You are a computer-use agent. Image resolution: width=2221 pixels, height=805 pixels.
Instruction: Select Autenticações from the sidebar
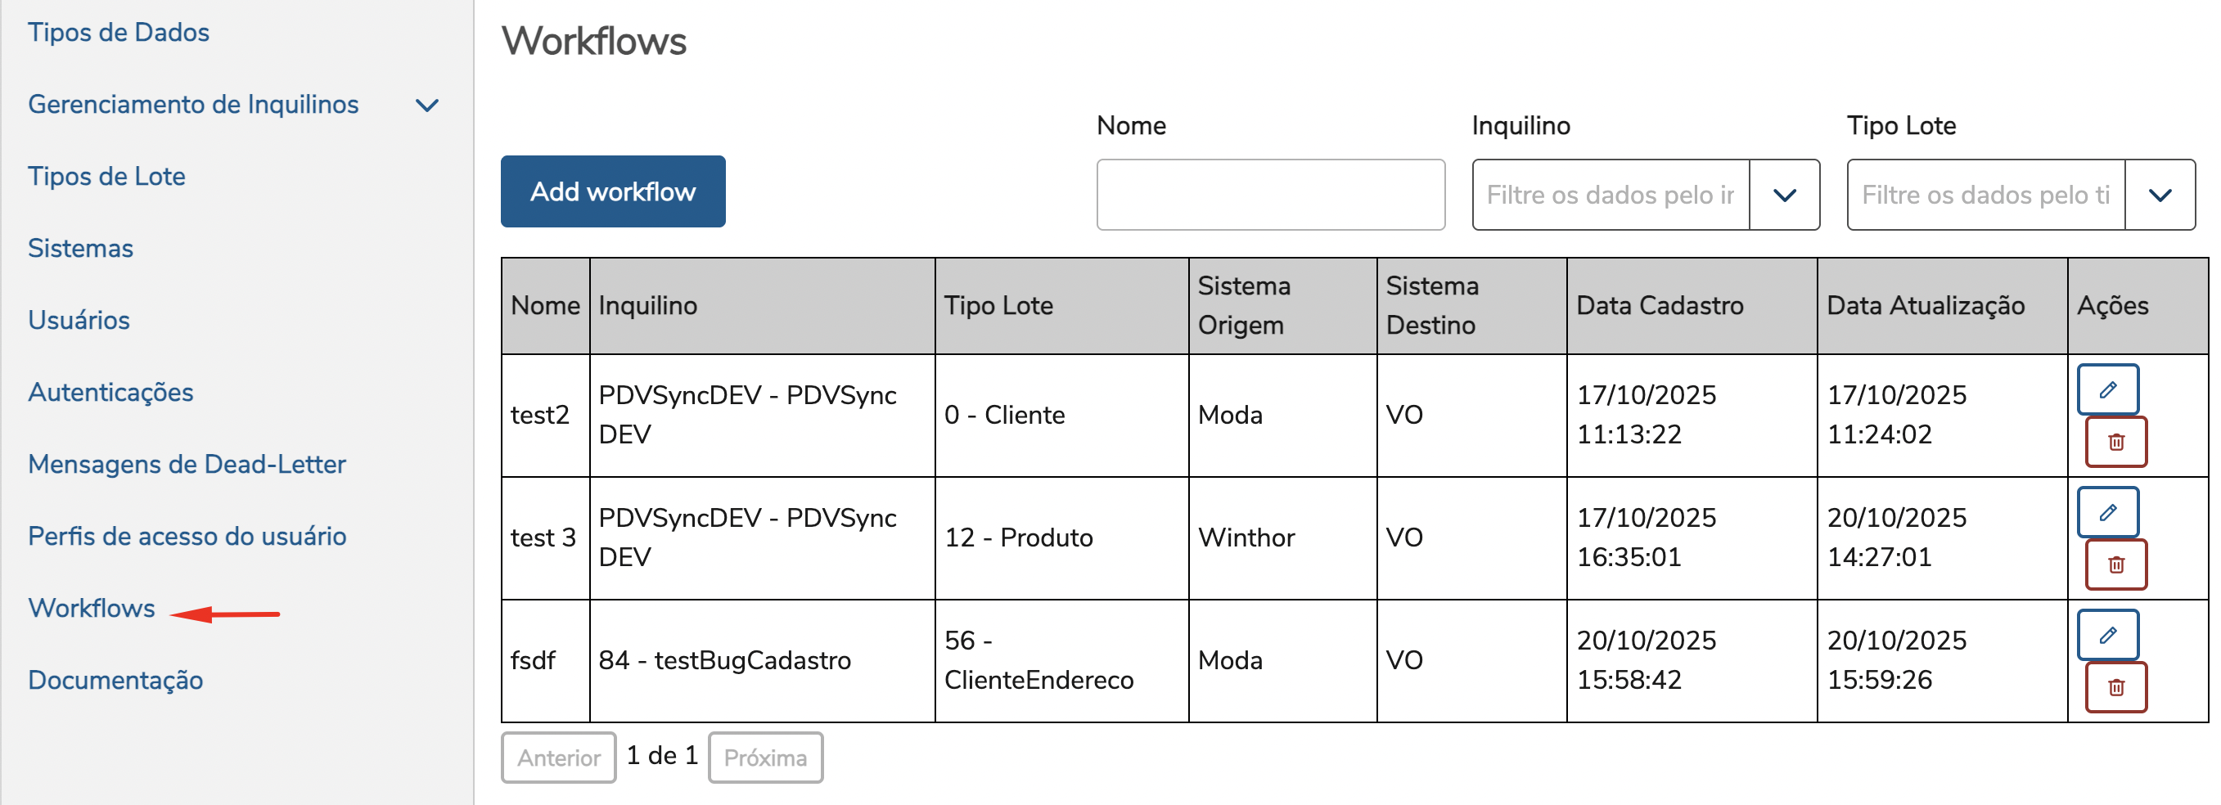[x=110, y=392]
